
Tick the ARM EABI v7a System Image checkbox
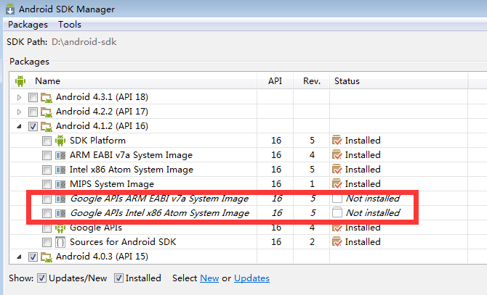[47, 155]
